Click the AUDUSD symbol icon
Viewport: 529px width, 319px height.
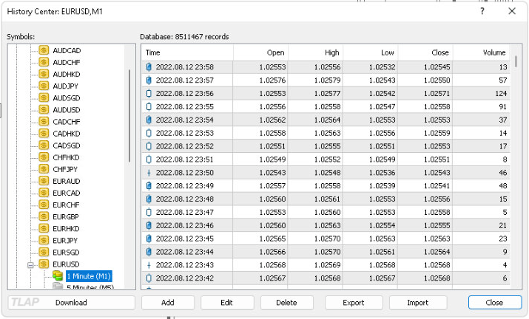(44, 109)
